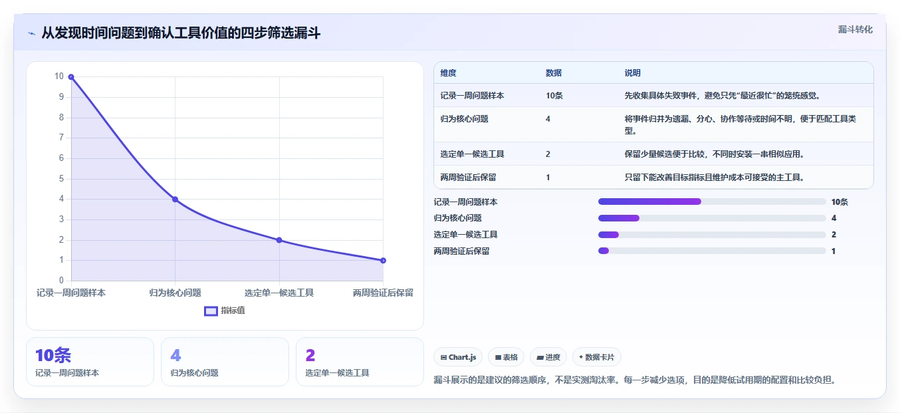Click the icon inside the 表格 chip

click(498, 358)
